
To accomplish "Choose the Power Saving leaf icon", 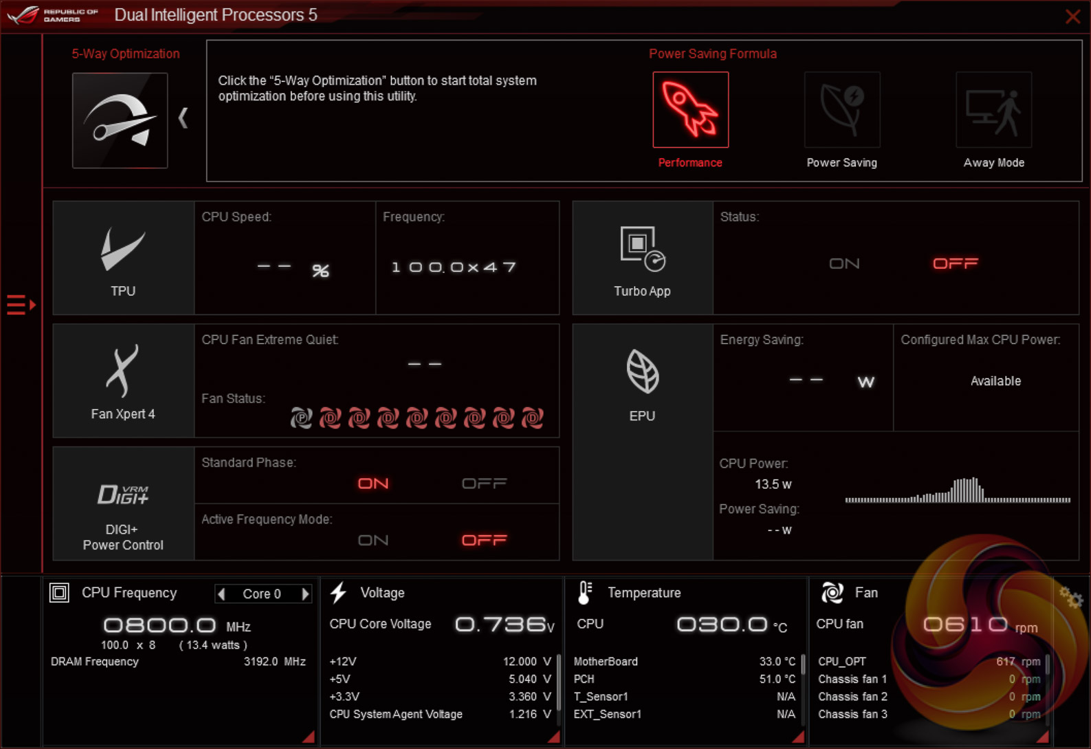I will 842,109.
